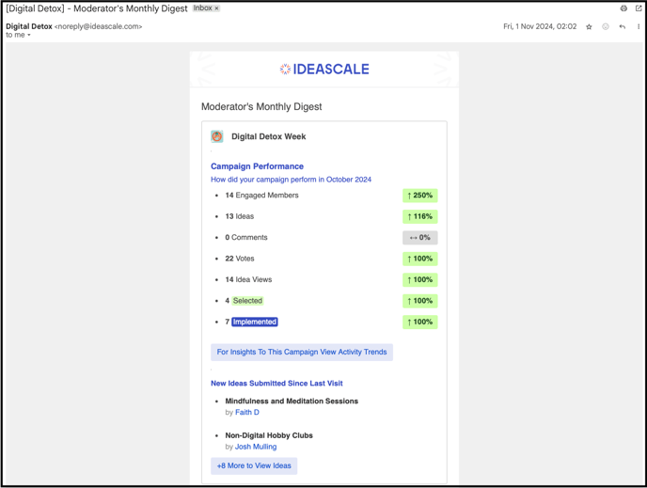This screenshot has height=488, width=647.
Task: Click '14 Engaged Members' text
Action: 261,196
